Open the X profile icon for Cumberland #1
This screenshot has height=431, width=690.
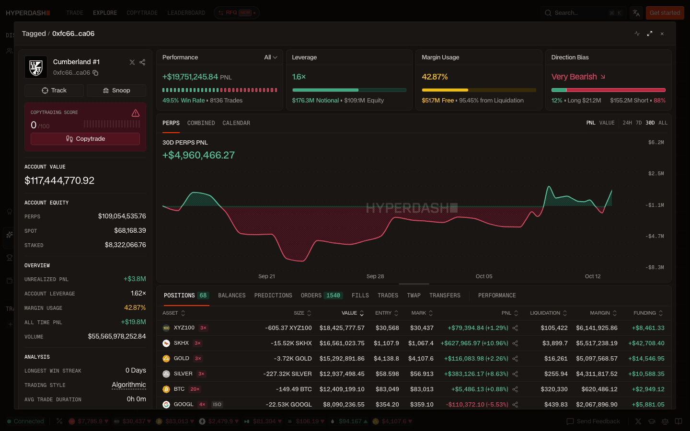(x=132, y=62)
